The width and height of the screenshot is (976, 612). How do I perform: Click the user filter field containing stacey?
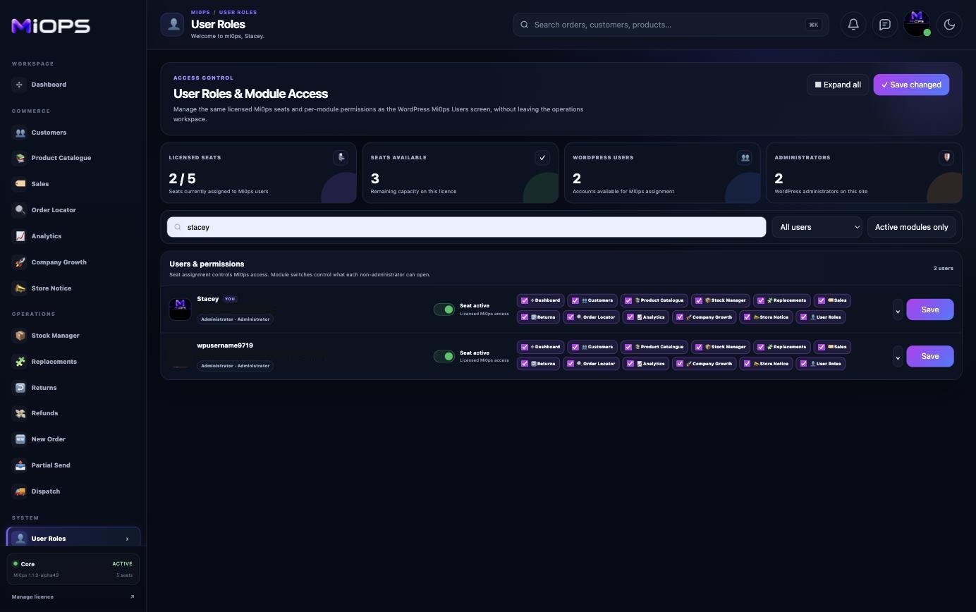pos(466,227)
